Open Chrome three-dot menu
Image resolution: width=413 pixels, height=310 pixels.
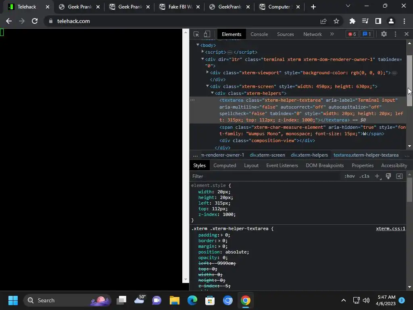tap(404, 21)
